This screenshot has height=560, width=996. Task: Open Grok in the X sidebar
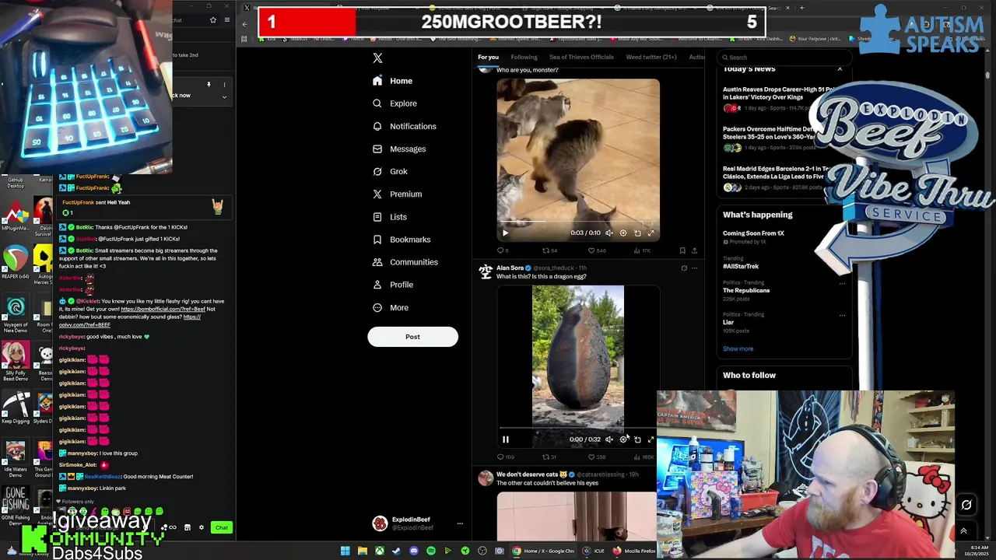390,171
